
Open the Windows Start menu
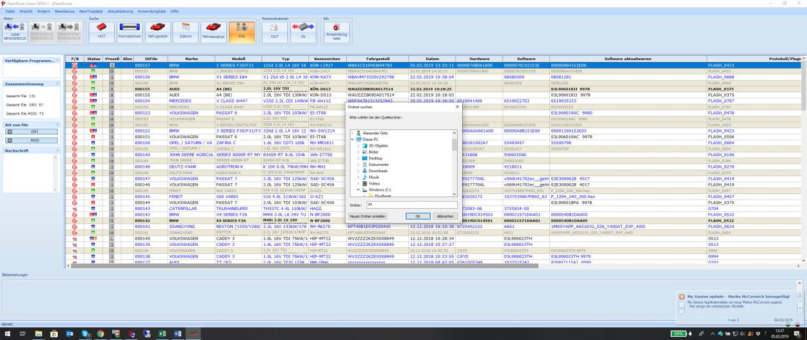8,334
